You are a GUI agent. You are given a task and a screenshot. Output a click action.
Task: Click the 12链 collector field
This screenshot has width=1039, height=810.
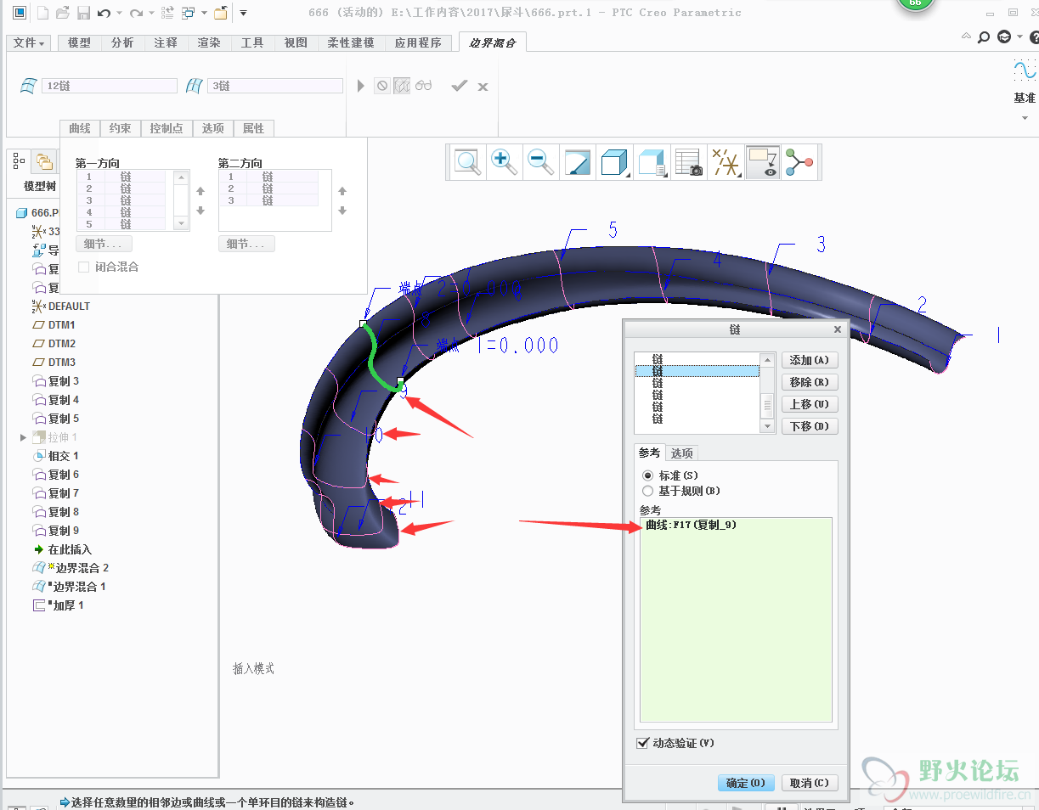[x=110, y=86]
